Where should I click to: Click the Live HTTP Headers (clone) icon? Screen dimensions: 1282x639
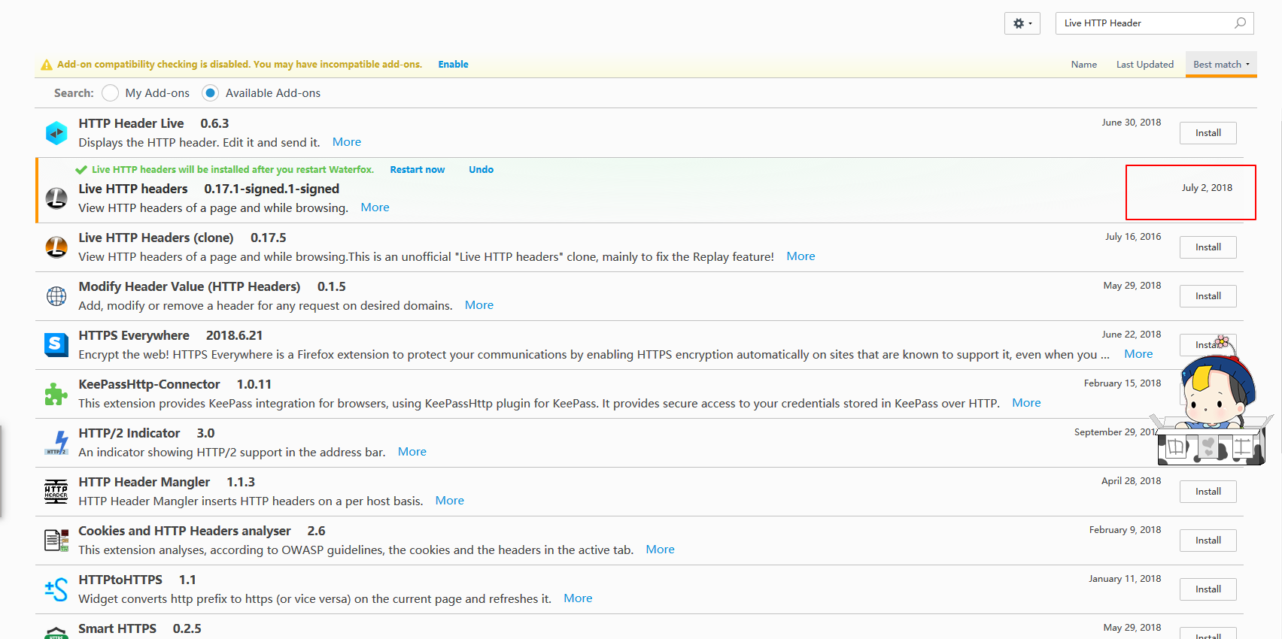(56, 247)
